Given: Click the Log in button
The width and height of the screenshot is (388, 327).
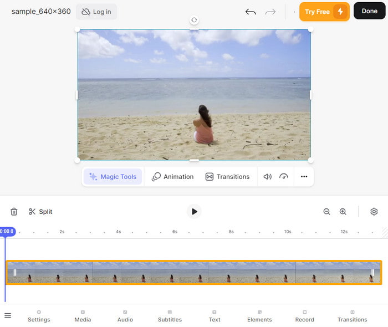Looking at the screenshot, I should click(x=96, y=12).
